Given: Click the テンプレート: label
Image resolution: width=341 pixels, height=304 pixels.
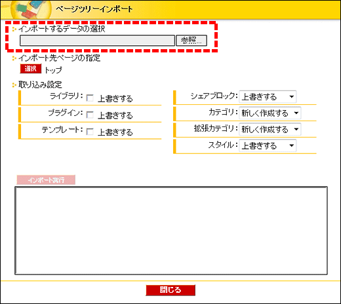Looking at the screenshot, I should coord(62,130).
